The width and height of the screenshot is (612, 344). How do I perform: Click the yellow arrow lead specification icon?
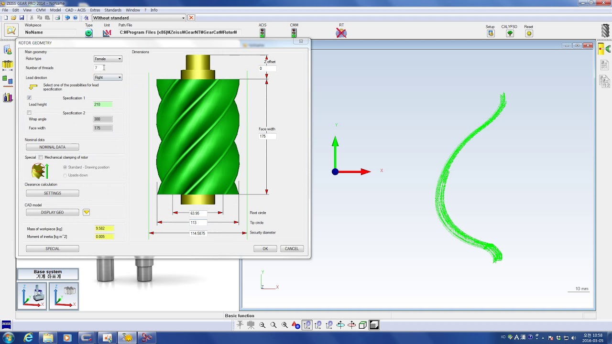[33, 87]
